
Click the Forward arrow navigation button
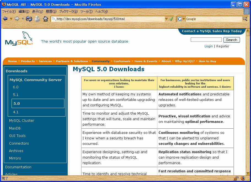click(x=17, y=19)
